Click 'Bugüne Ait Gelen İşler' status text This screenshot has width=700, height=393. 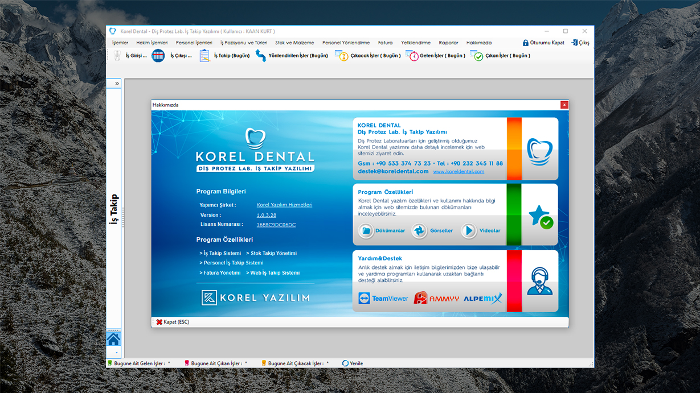click(139, 363)
